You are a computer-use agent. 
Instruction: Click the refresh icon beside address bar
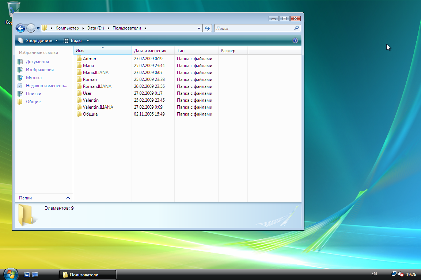click(x=207, y=28)
